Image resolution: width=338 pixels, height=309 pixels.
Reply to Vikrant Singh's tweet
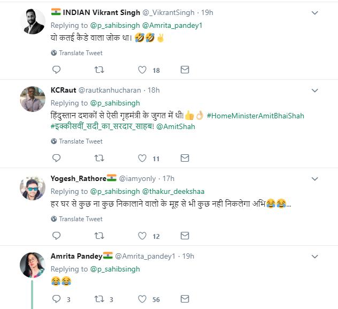(57, 70)
